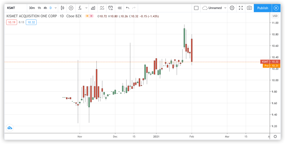Open the financials bar chart icon
The height and width of the screenshot is (144, 285).
pos(93,8)
